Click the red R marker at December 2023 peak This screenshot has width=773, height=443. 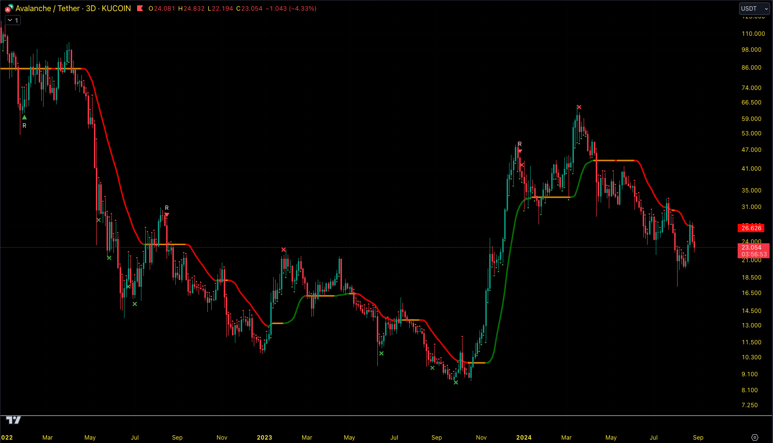(x=520, y=151)
